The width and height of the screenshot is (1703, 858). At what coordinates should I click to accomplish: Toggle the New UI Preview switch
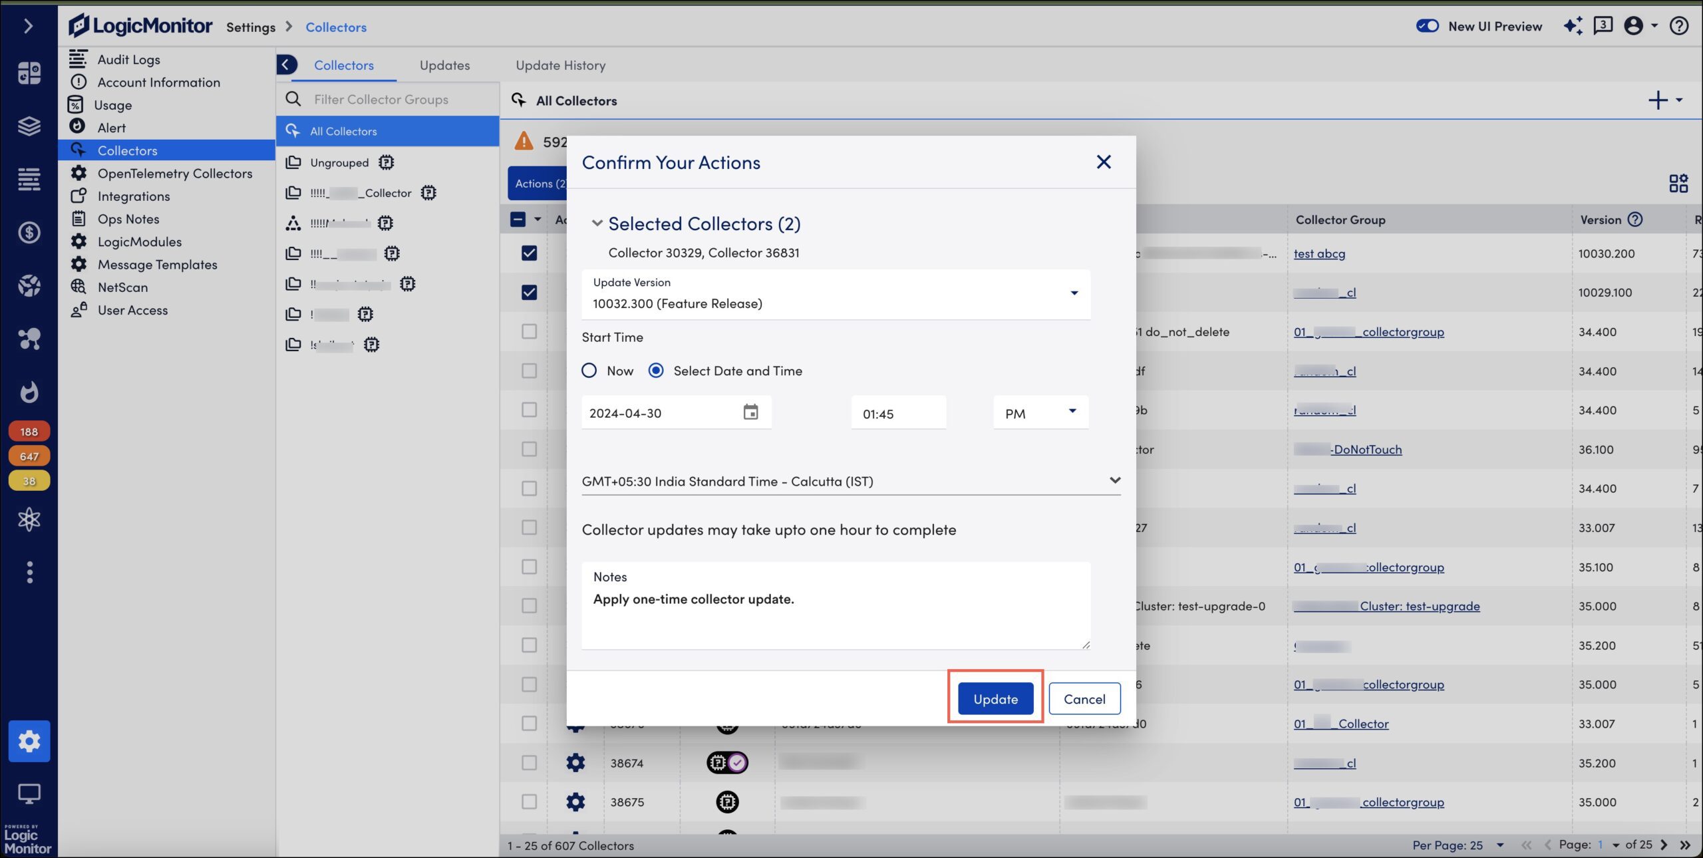[x=1428, y=26]
